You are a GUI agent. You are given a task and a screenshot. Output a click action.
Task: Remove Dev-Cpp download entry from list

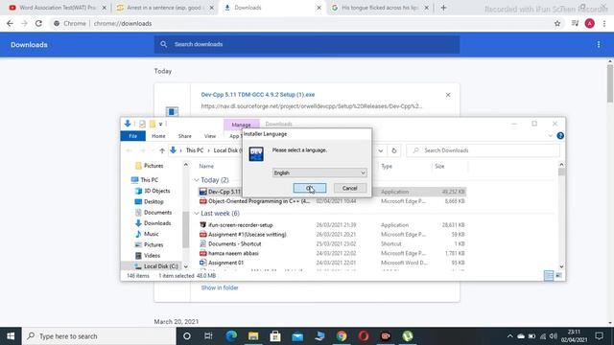448,95
